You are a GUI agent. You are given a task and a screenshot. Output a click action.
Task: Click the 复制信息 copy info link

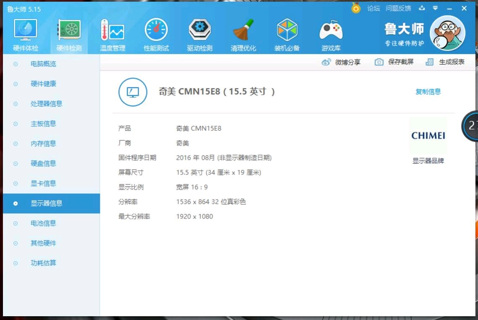[428, 92]
